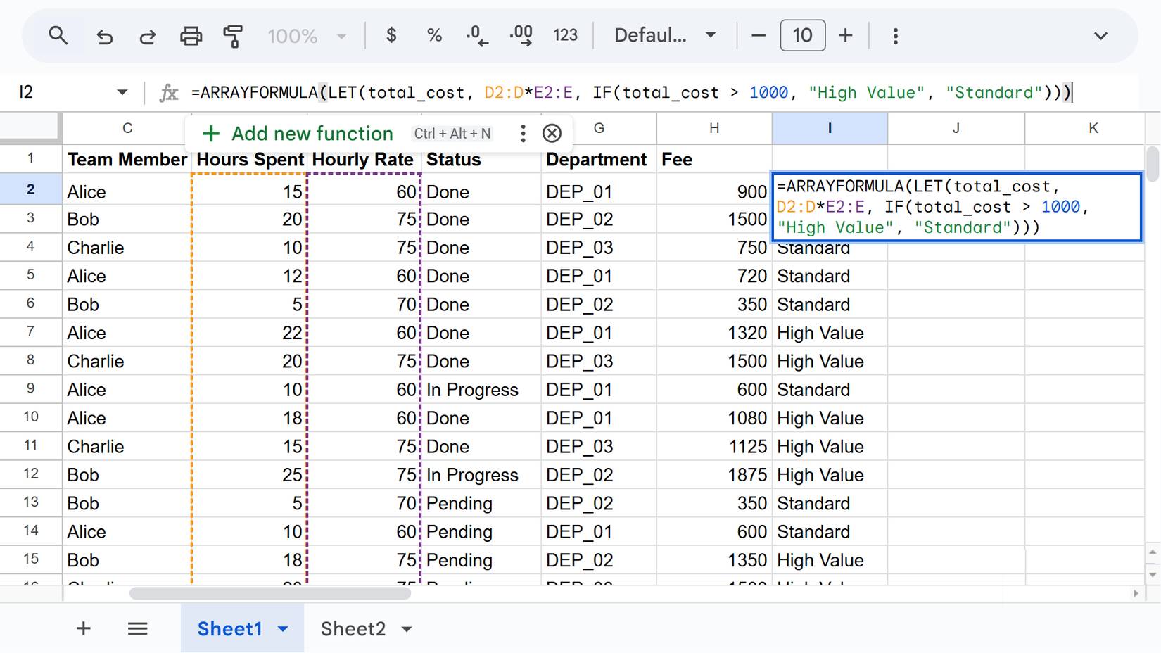
Task: Click the Redo icon
Action: 148,35
